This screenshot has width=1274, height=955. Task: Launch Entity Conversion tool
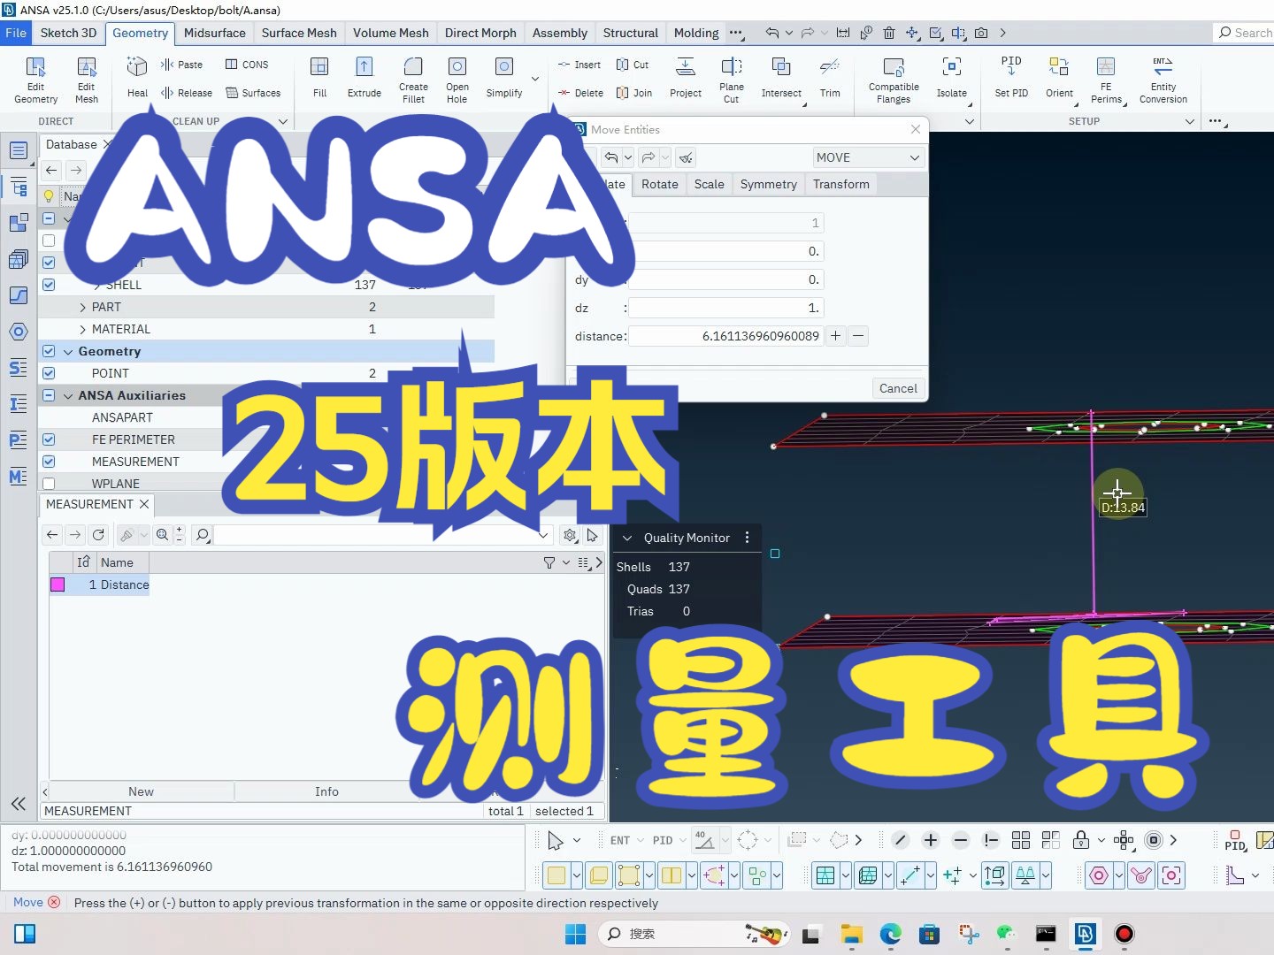pos(1163,80)
